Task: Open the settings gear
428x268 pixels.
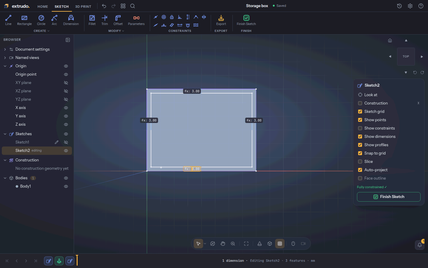Action: pos(410,6)
